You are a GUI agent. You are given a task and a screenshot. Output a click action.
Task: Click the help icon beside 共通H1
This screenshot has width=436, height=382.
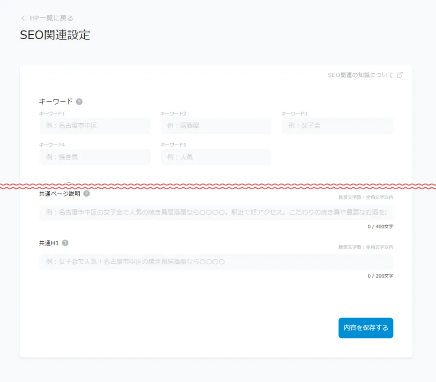(x=65, y=243)
